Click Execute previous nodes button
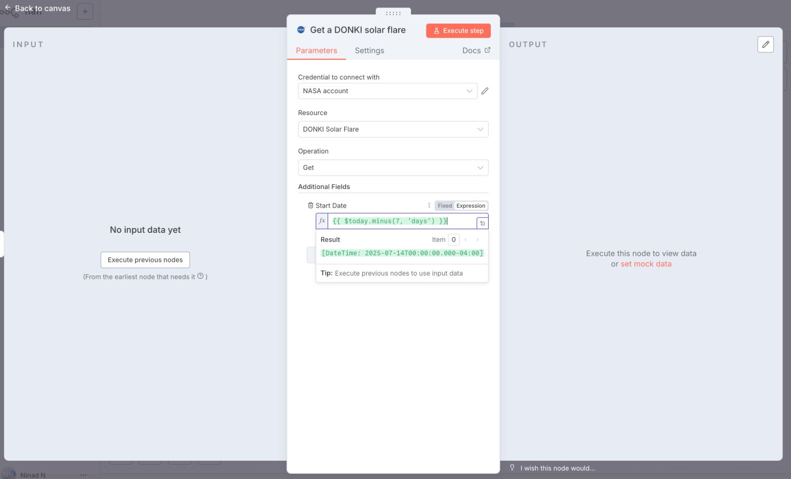This screenshot has height=479, width=791. (x=145, y=260)
